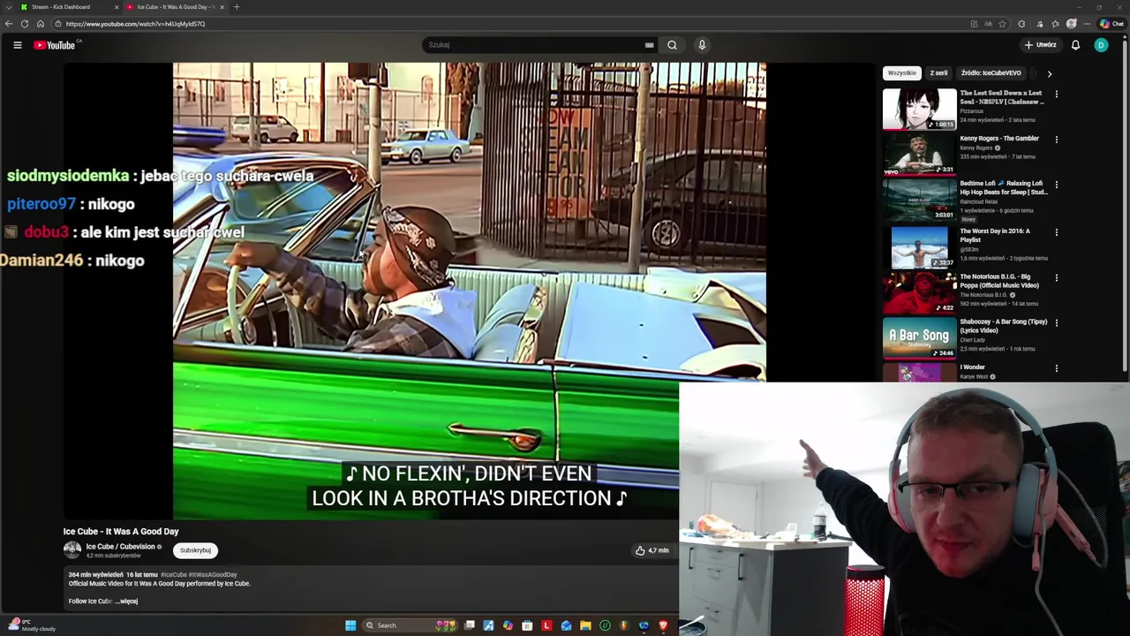This screenshot has width=1130, height=636.
Task: Open the Brave browser taskbar icon
Action: tap(663, 625)
